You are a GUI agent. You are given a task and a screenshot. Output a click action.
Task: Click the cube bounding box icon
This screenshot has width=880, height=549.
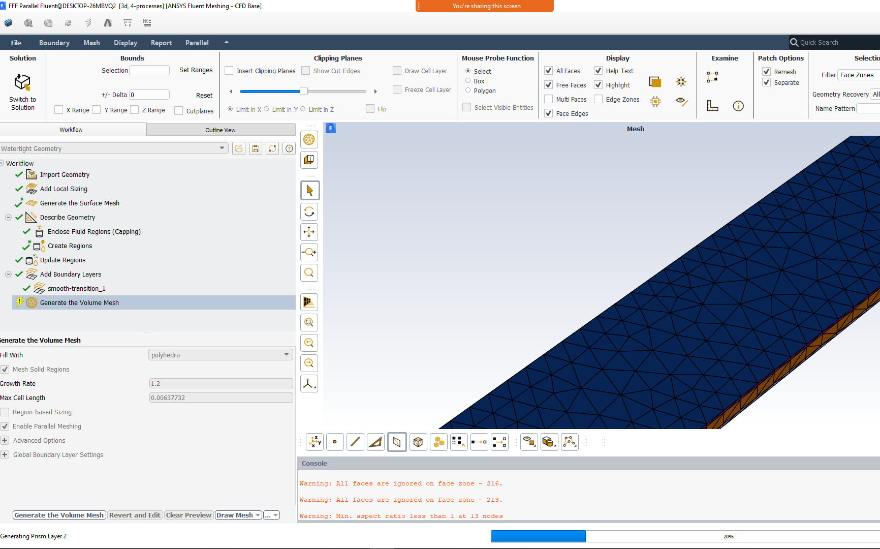point(309,160)
